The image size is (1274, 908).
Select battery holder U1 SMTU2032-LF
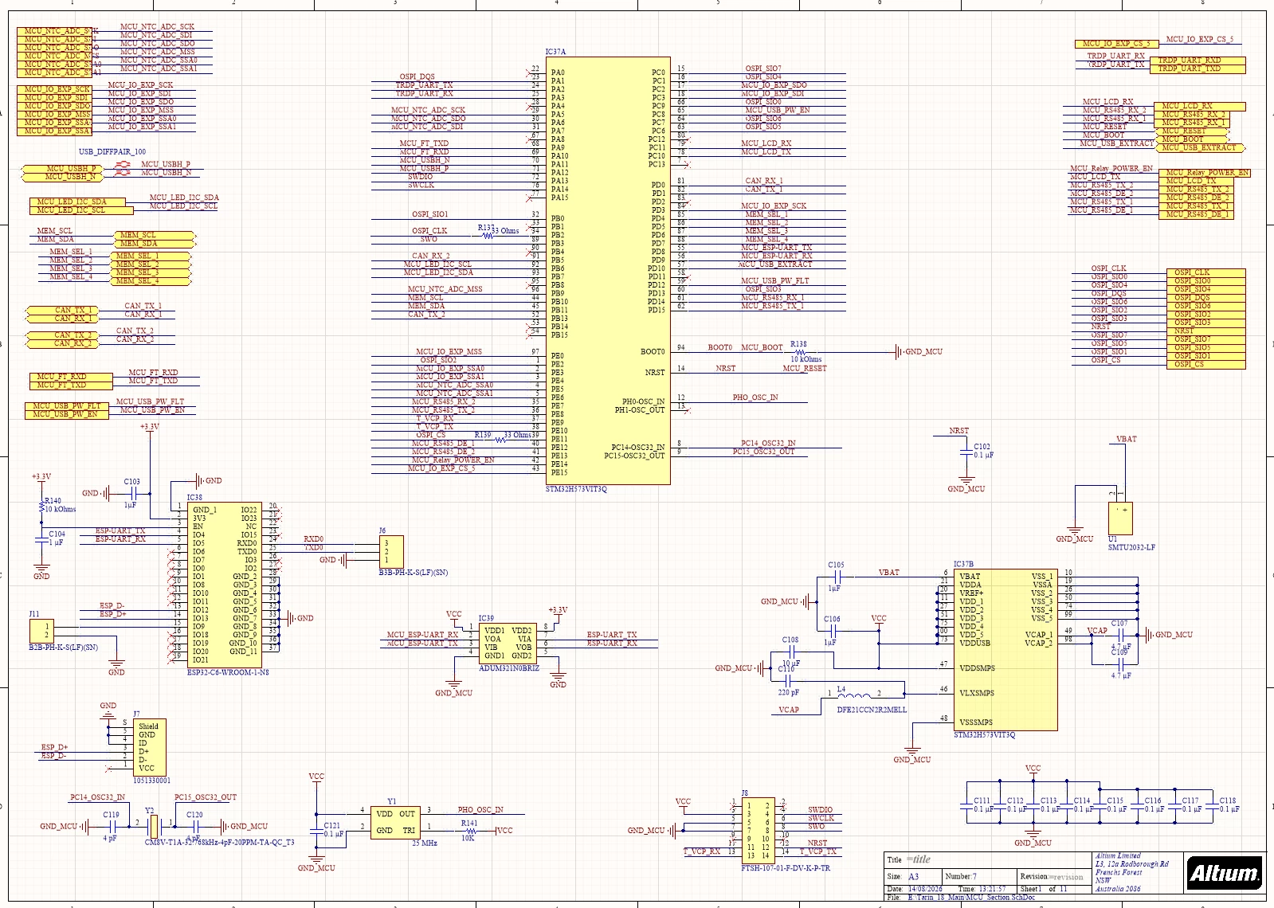click(x=1120, y=518)
